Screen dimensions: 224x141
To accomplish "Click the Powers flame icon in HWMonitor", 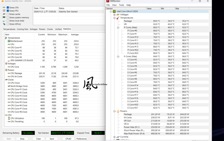I will (x=118, y=111).
